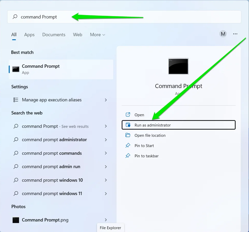Click the large Command Prompt preview icon
Image resolution: width=249 pixels, height=232 pixels.
(178, 66)
